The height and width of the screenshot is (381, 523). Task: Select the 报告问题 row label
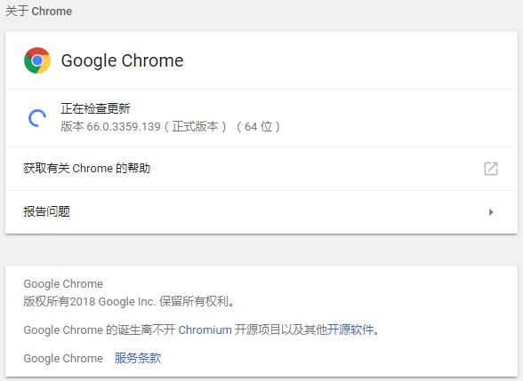[x=46, y=211]
